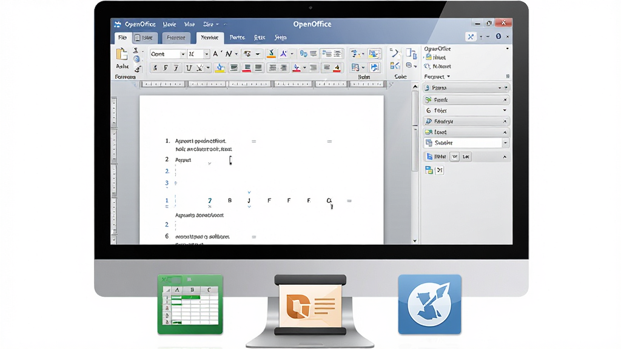Click the 'Hinet' link in side panel
The image size is (621, 349).
pos(439,58)
